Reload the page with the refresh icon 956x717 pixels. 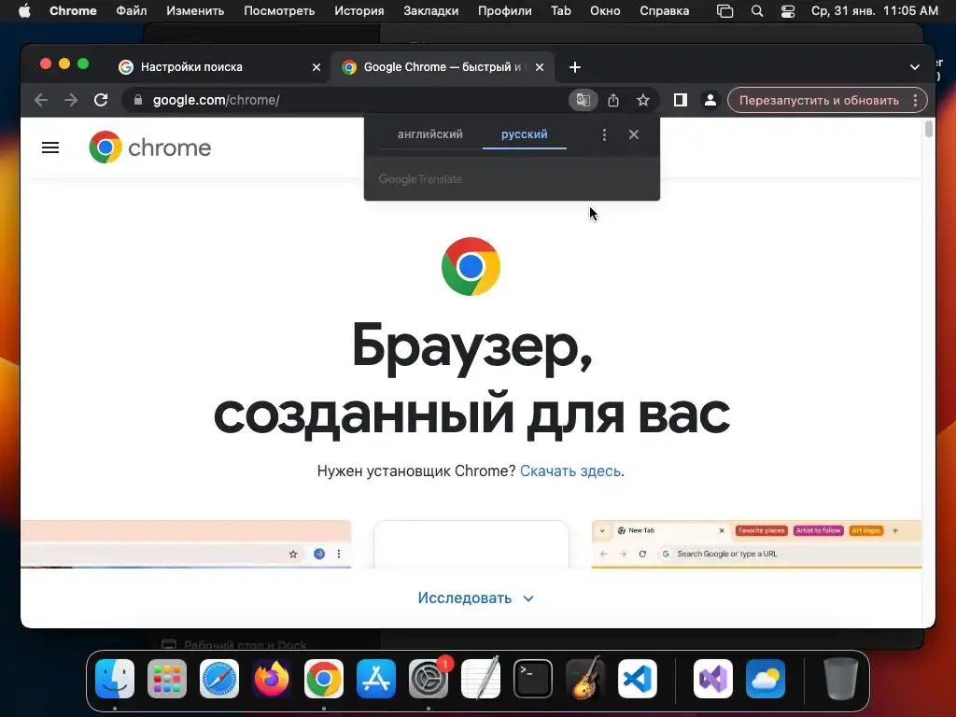[x=101, y=100]
